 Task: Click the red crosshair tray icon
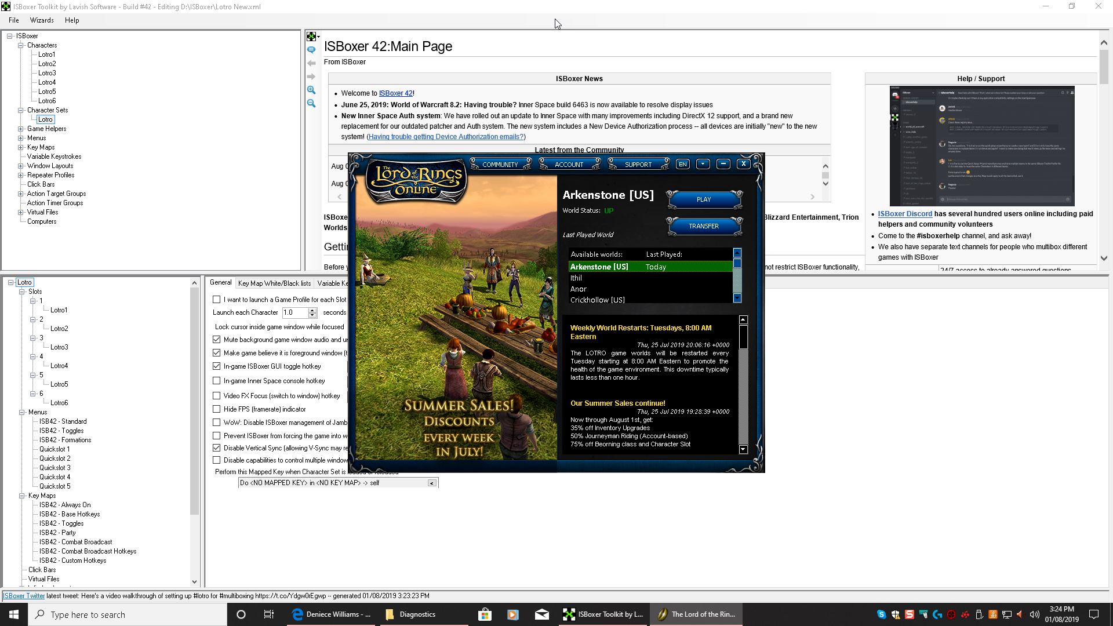(x=951, y=614)
